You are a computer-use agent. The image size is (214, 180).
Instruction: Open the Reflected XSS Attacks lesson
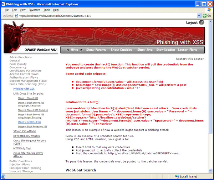26,136
